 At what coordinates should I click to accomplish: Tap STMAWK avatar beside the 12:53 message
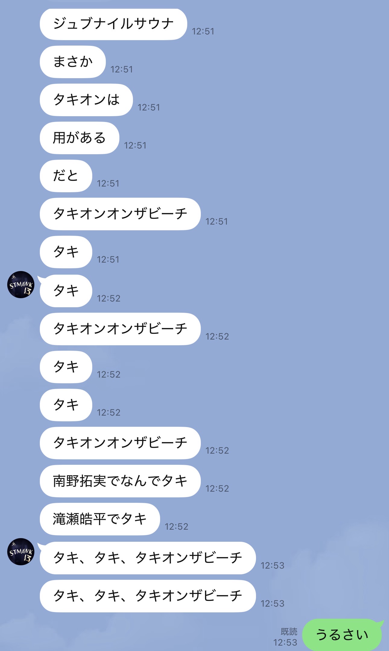pyautogui.click(x=21, y=552)
